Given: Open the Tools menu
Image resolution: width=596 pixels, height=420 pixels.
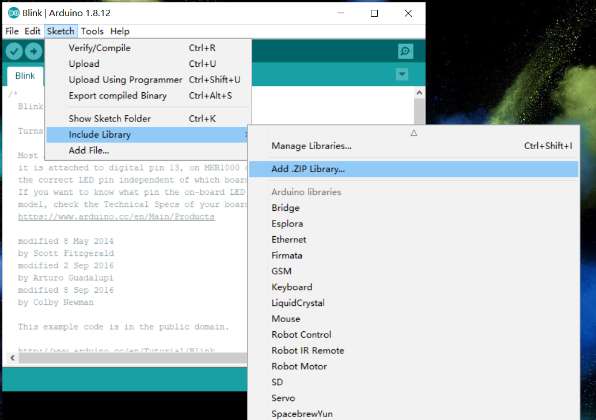Looking at the screenshot, I should click(x=92, y=31).
